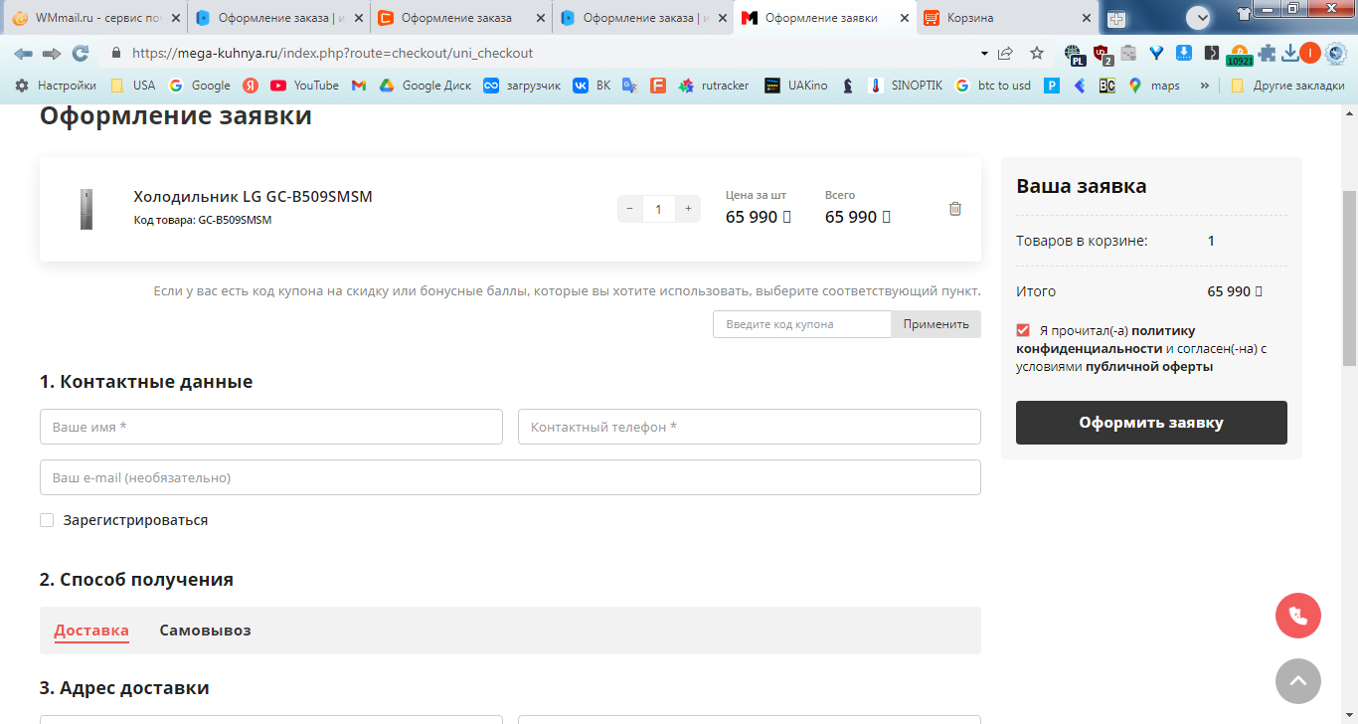Select the Доставка delivery tab

pyautogui.click(x=91, y=631)
